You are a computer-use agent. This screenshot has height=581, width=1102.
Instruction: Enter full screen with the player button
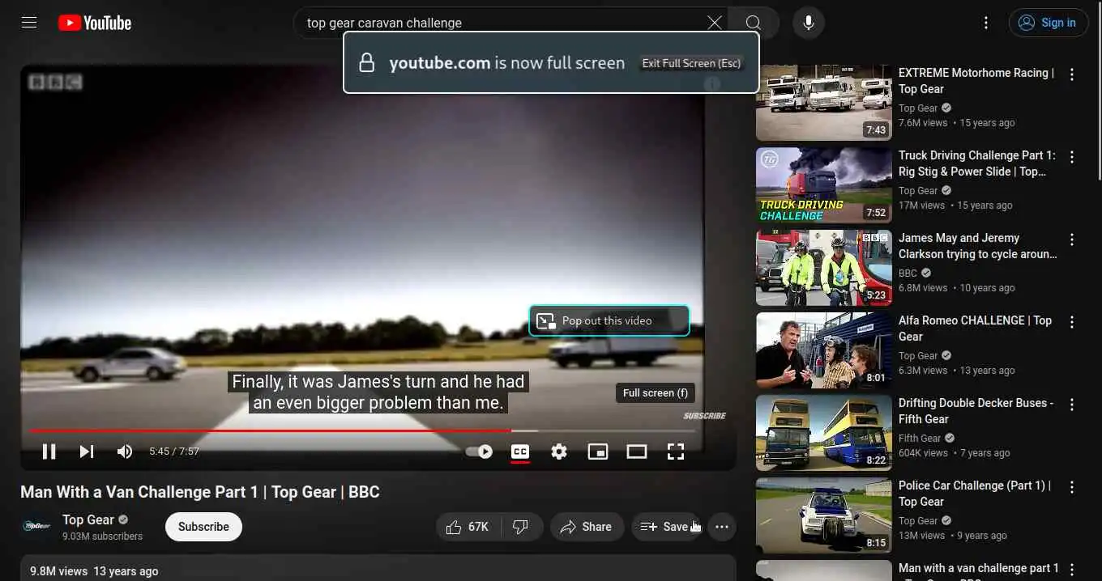[x=676, y=452]
